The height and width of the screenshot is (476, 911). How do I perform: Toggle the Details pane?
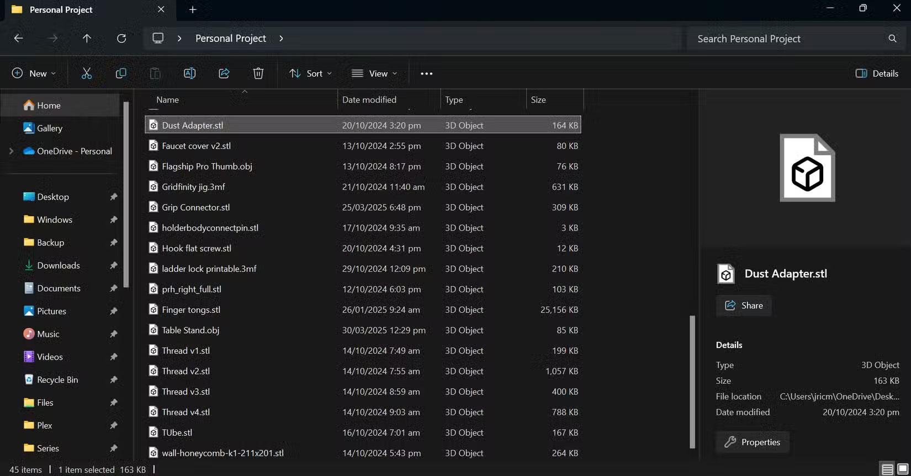(x=877, y=73)
